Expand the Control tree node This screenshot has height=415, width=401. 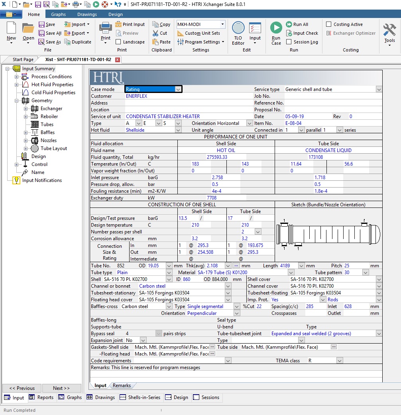tap(16, 164)
